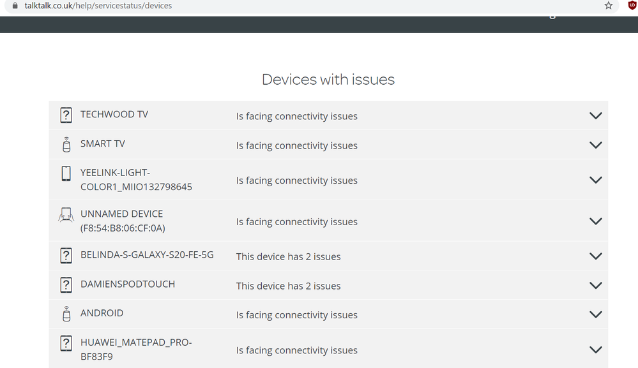The width and height of the screenshot is (638, 368).
Task: Click the ANDROID device name
Action: [102, 313]
